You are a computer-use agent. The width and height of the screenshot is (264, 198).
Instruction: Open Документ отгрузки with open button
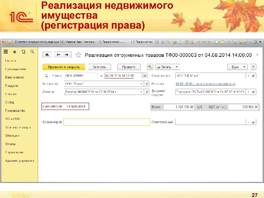(253, 92)
